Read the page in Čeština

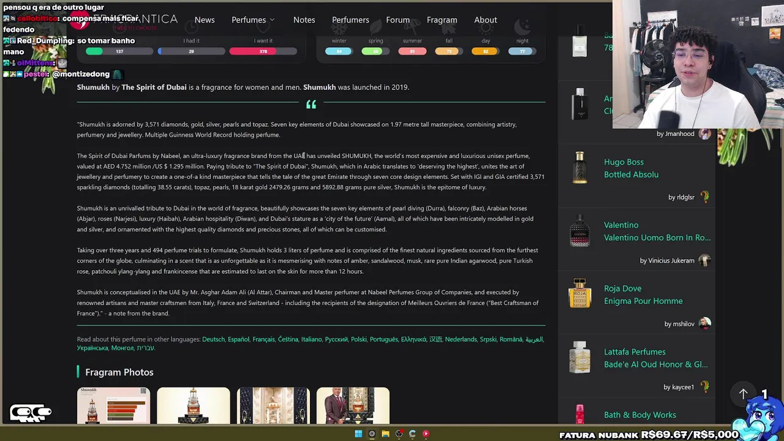coord(288,339)
